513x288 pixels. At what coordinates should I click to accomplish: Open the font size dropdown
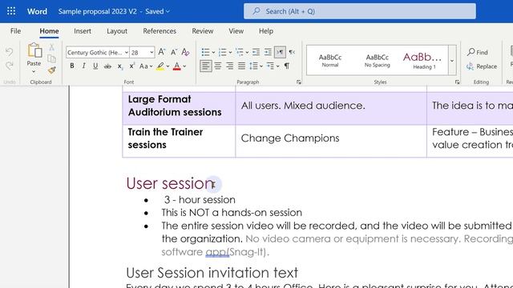coord(151,52)
